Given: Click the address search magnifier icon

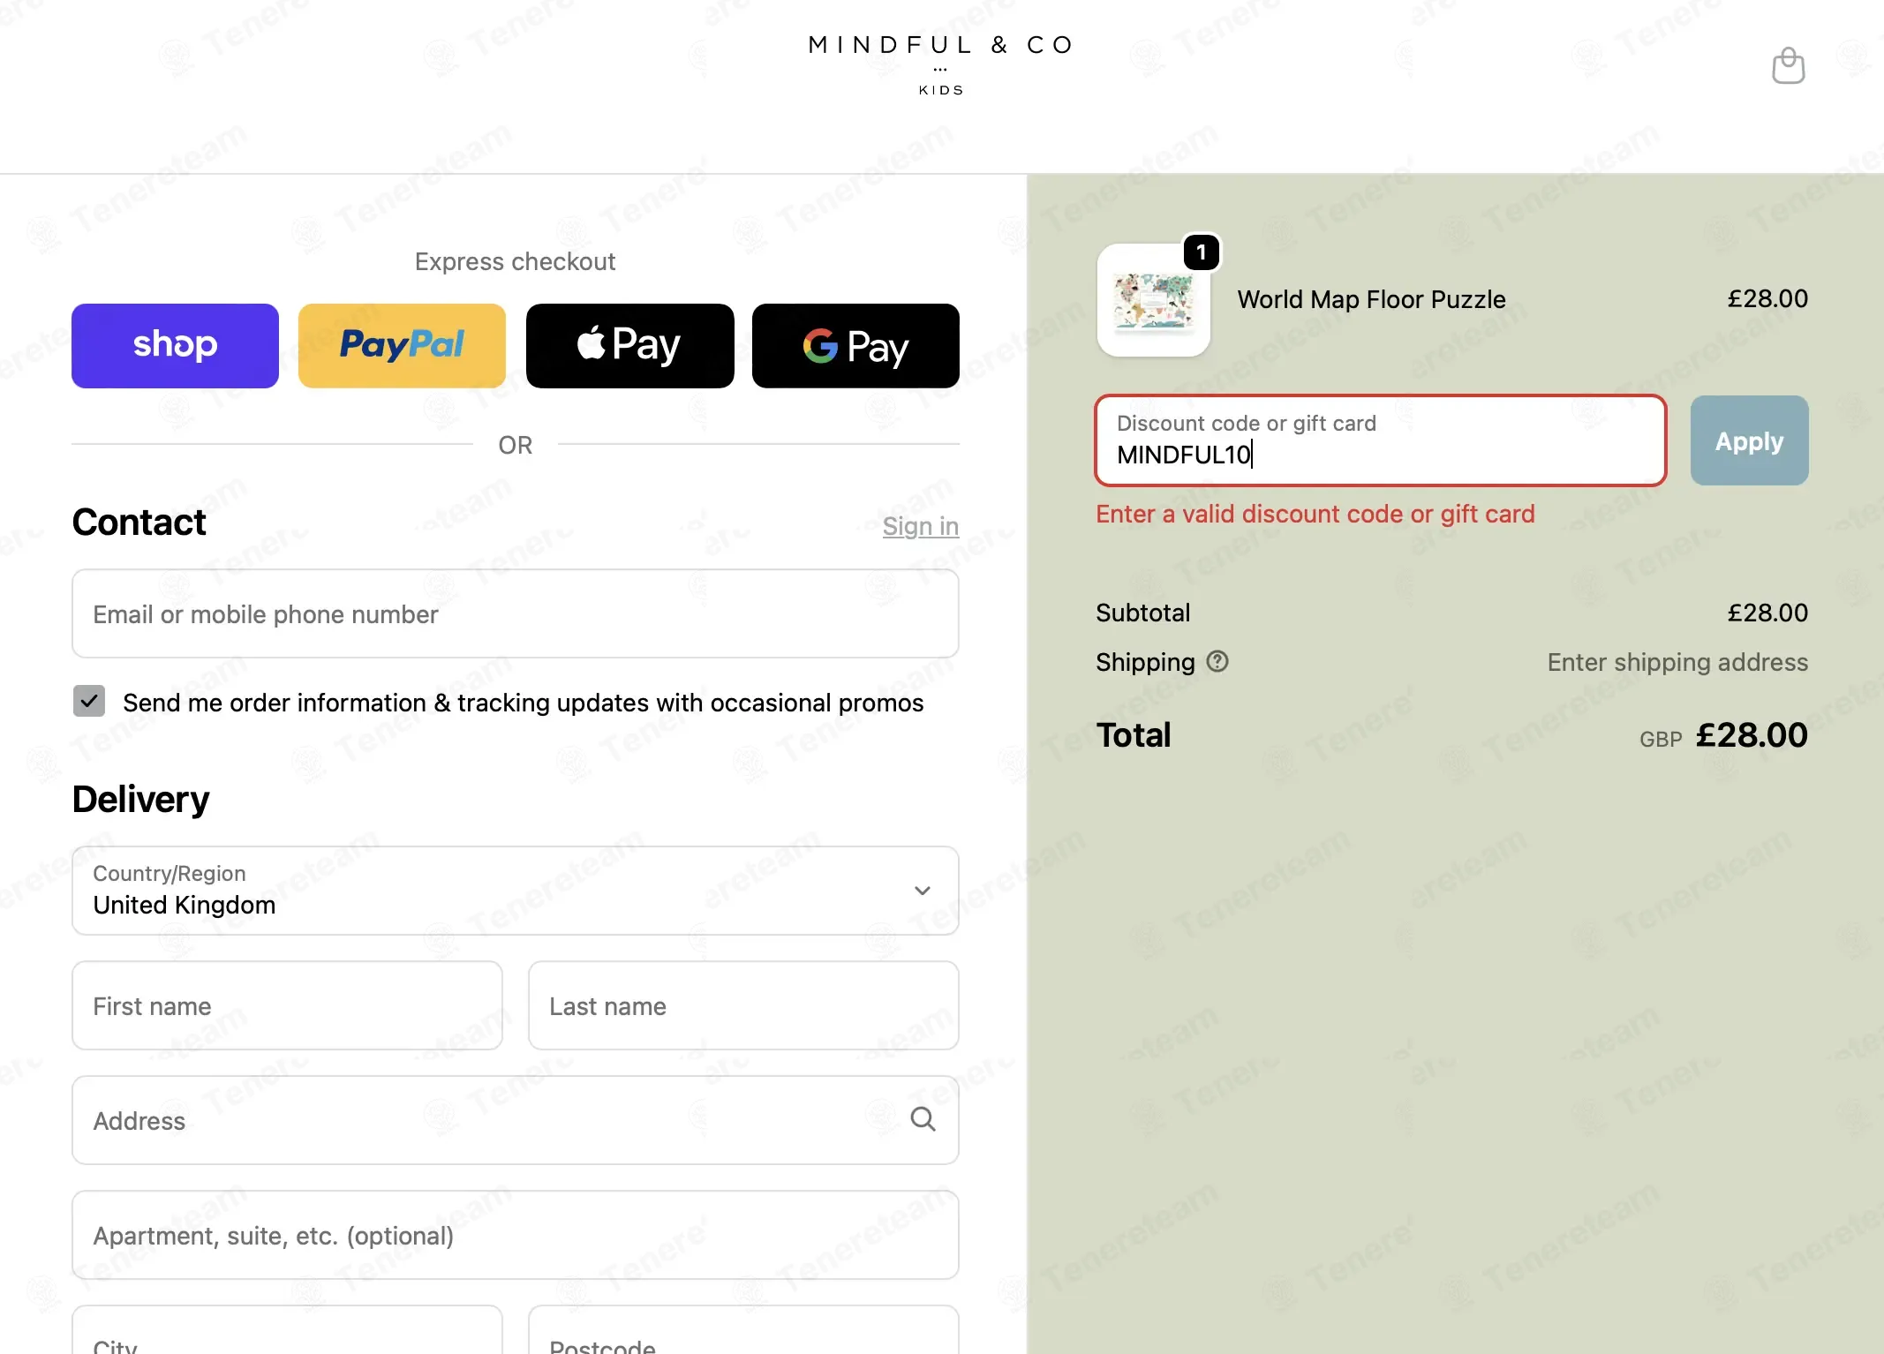Looking at the screenshot, I should pyautogui.click(x=923, y=1119).
